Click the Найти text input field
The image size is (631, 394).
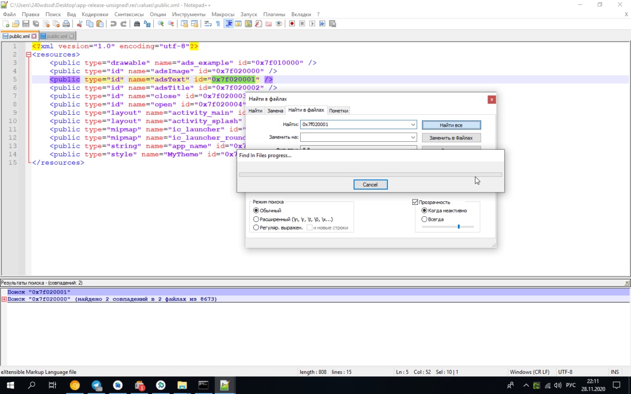point(355,125)
